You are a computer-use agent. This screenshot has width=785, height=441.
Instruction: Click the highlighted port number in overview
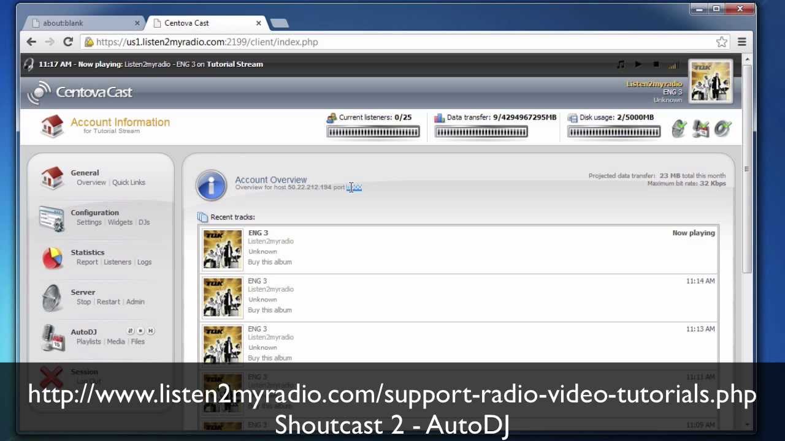[354, 187]
